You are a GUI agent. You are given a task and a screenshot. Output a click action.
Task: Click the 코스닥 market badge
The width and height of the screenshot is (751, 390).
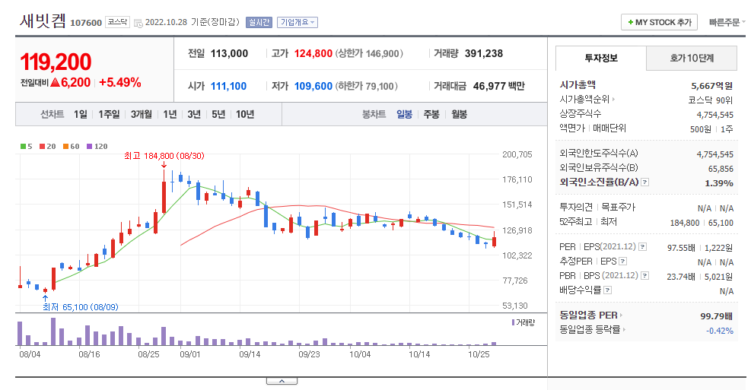117,22
